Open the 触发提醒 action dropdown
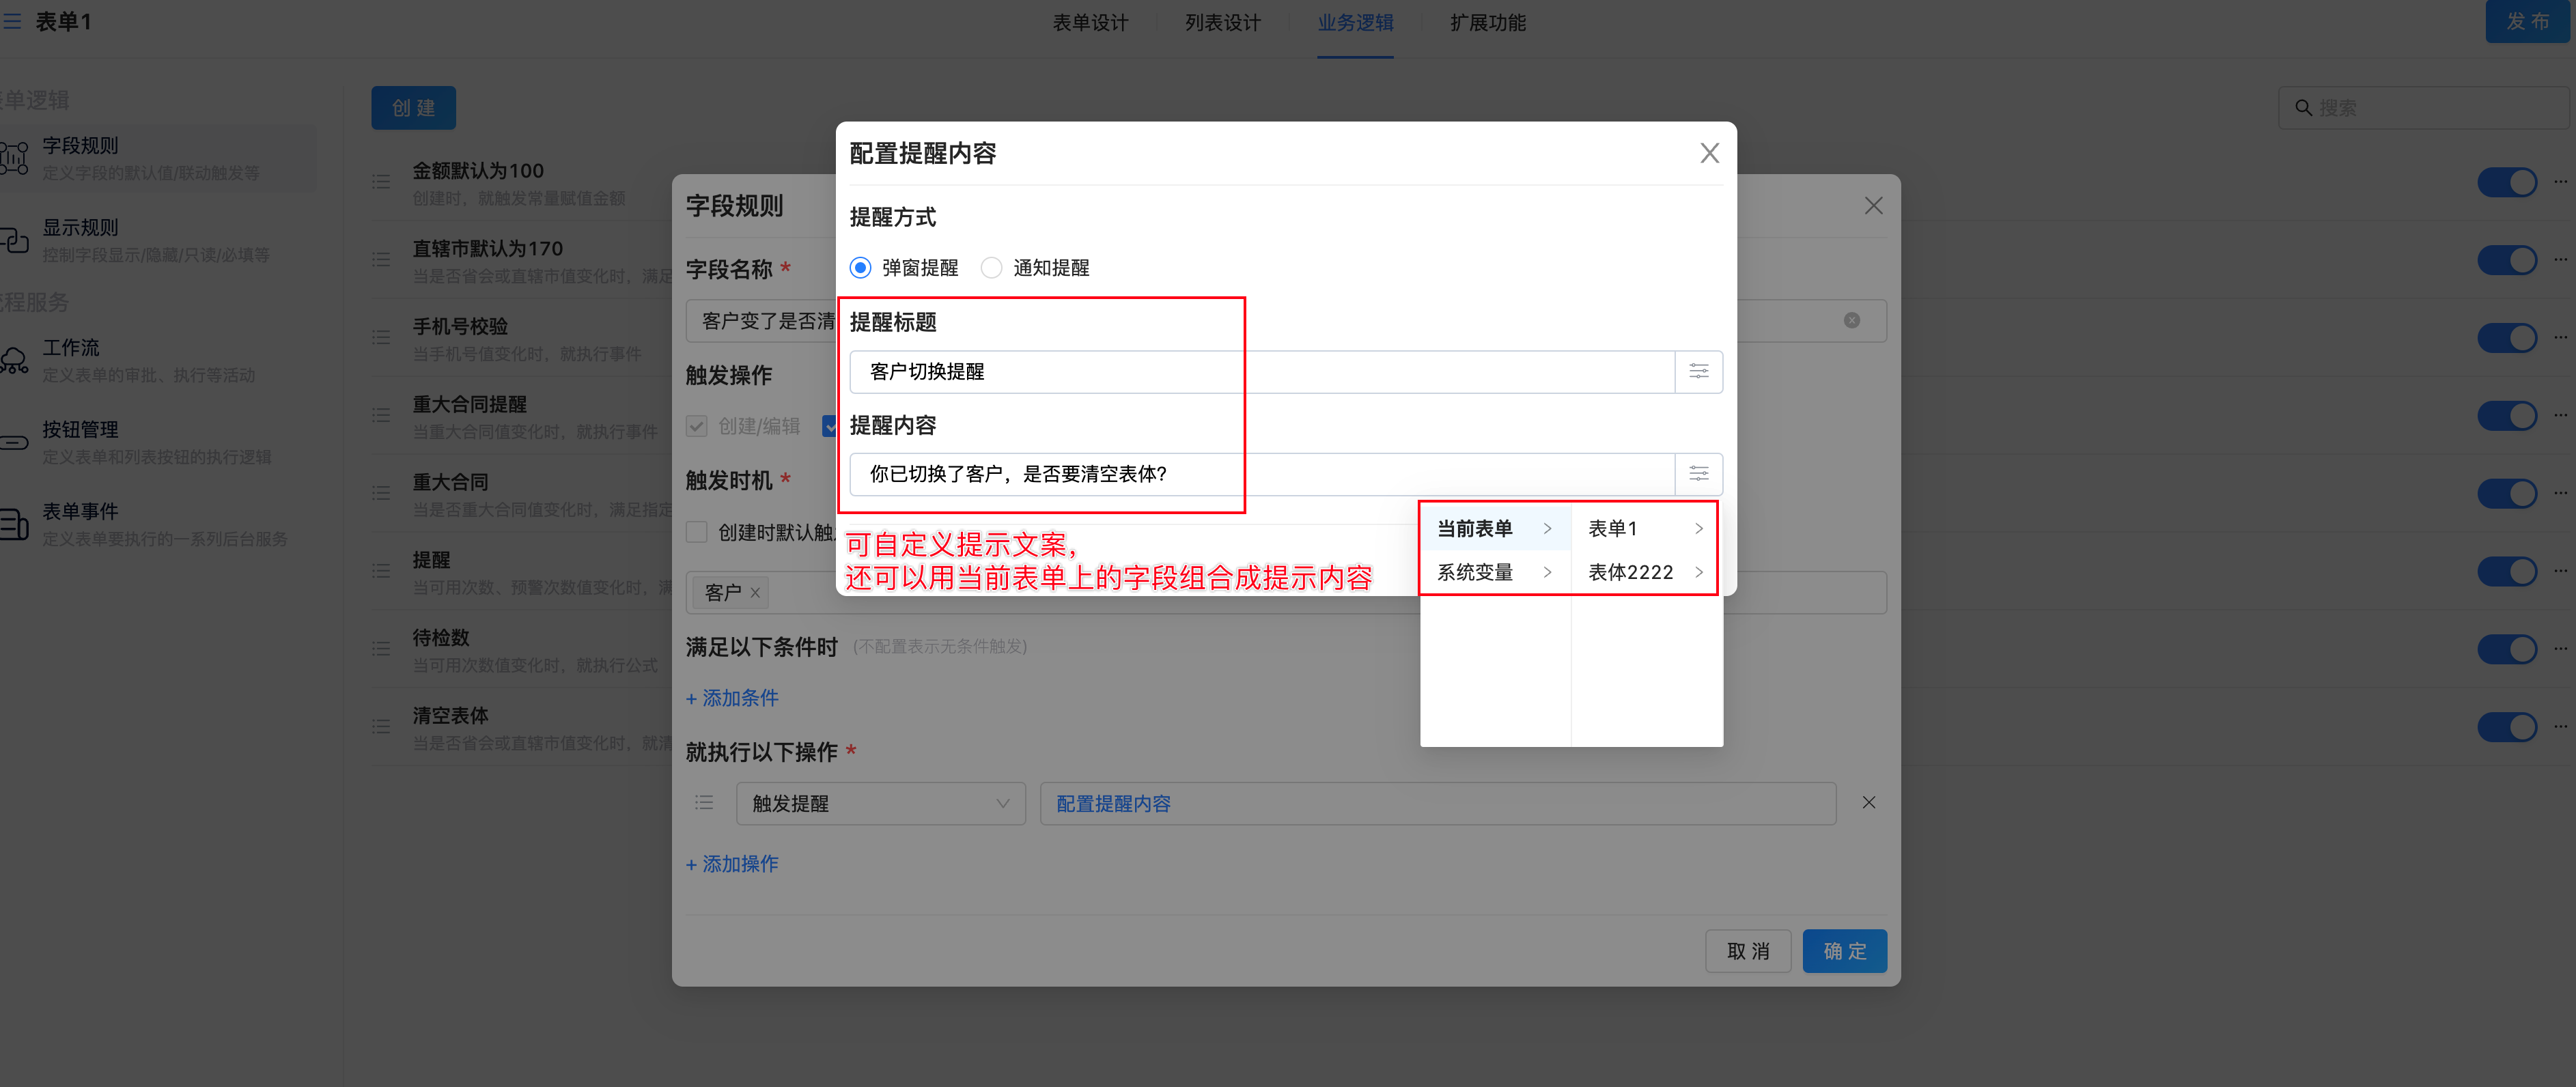2576x1087 pixels. click(x=880, y=803)
